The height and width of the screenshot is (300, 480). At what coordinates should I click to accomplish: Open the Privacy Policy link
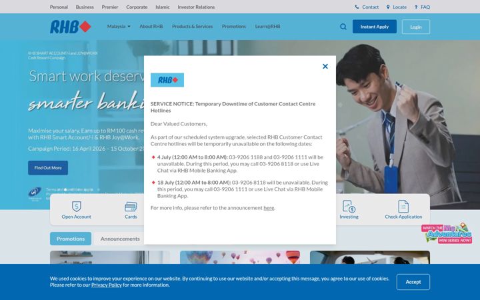click(x=107, y=285)
